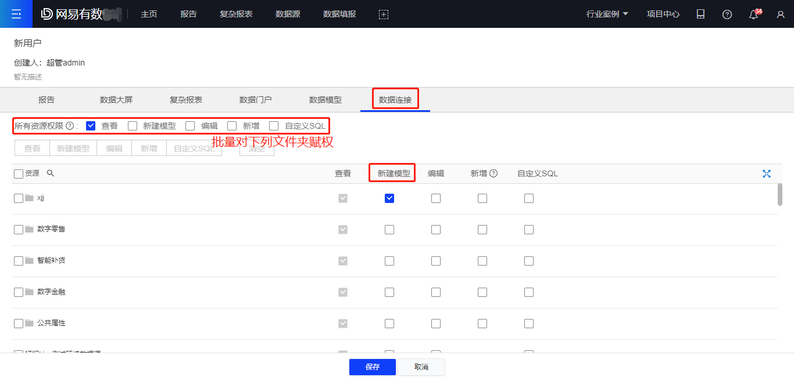This screenshot has height=381, width=794.
Task: Click the batch 自定义SQL button
Action: [x=194, y=148]
